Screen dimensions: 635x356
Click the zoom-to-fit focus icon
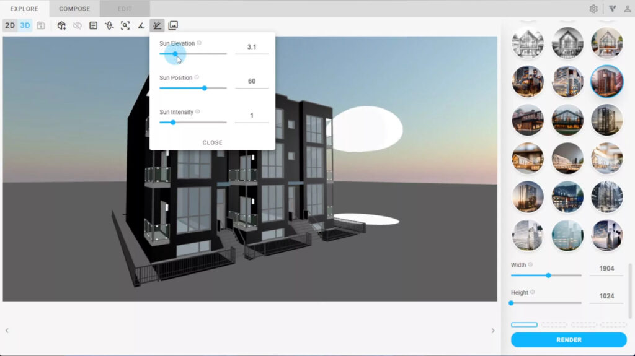[125, 25]
